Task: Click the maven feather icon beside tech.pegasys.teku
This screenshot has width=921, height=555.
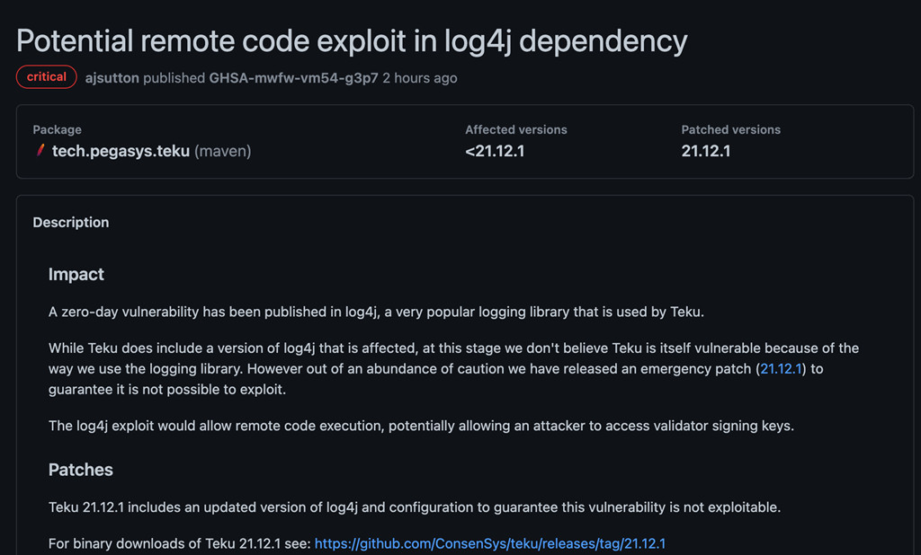Action: 40,151
